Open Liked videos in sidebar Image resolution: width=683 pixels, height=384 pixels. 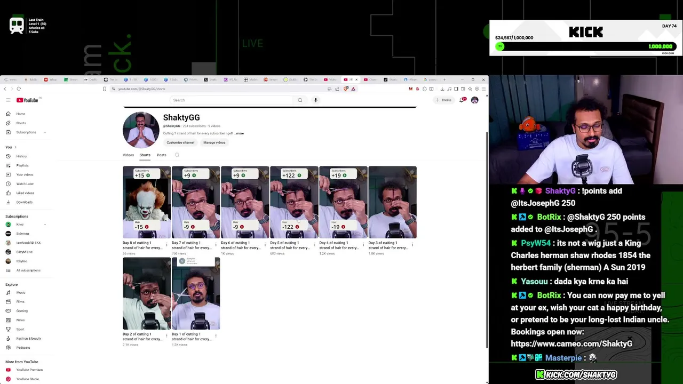[25, 193]
